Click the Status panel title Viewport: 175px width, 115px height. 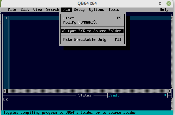(x=85, y=95)
